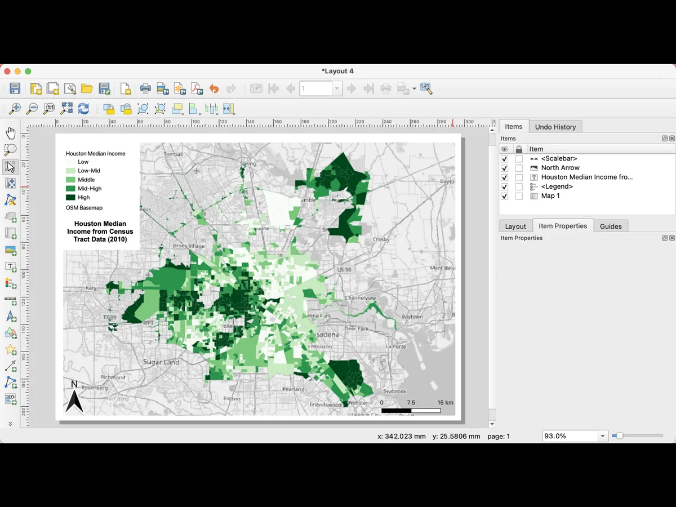Open the Layout Manager
This screenshot has height=507, width=676.
(x=70, y=88)
